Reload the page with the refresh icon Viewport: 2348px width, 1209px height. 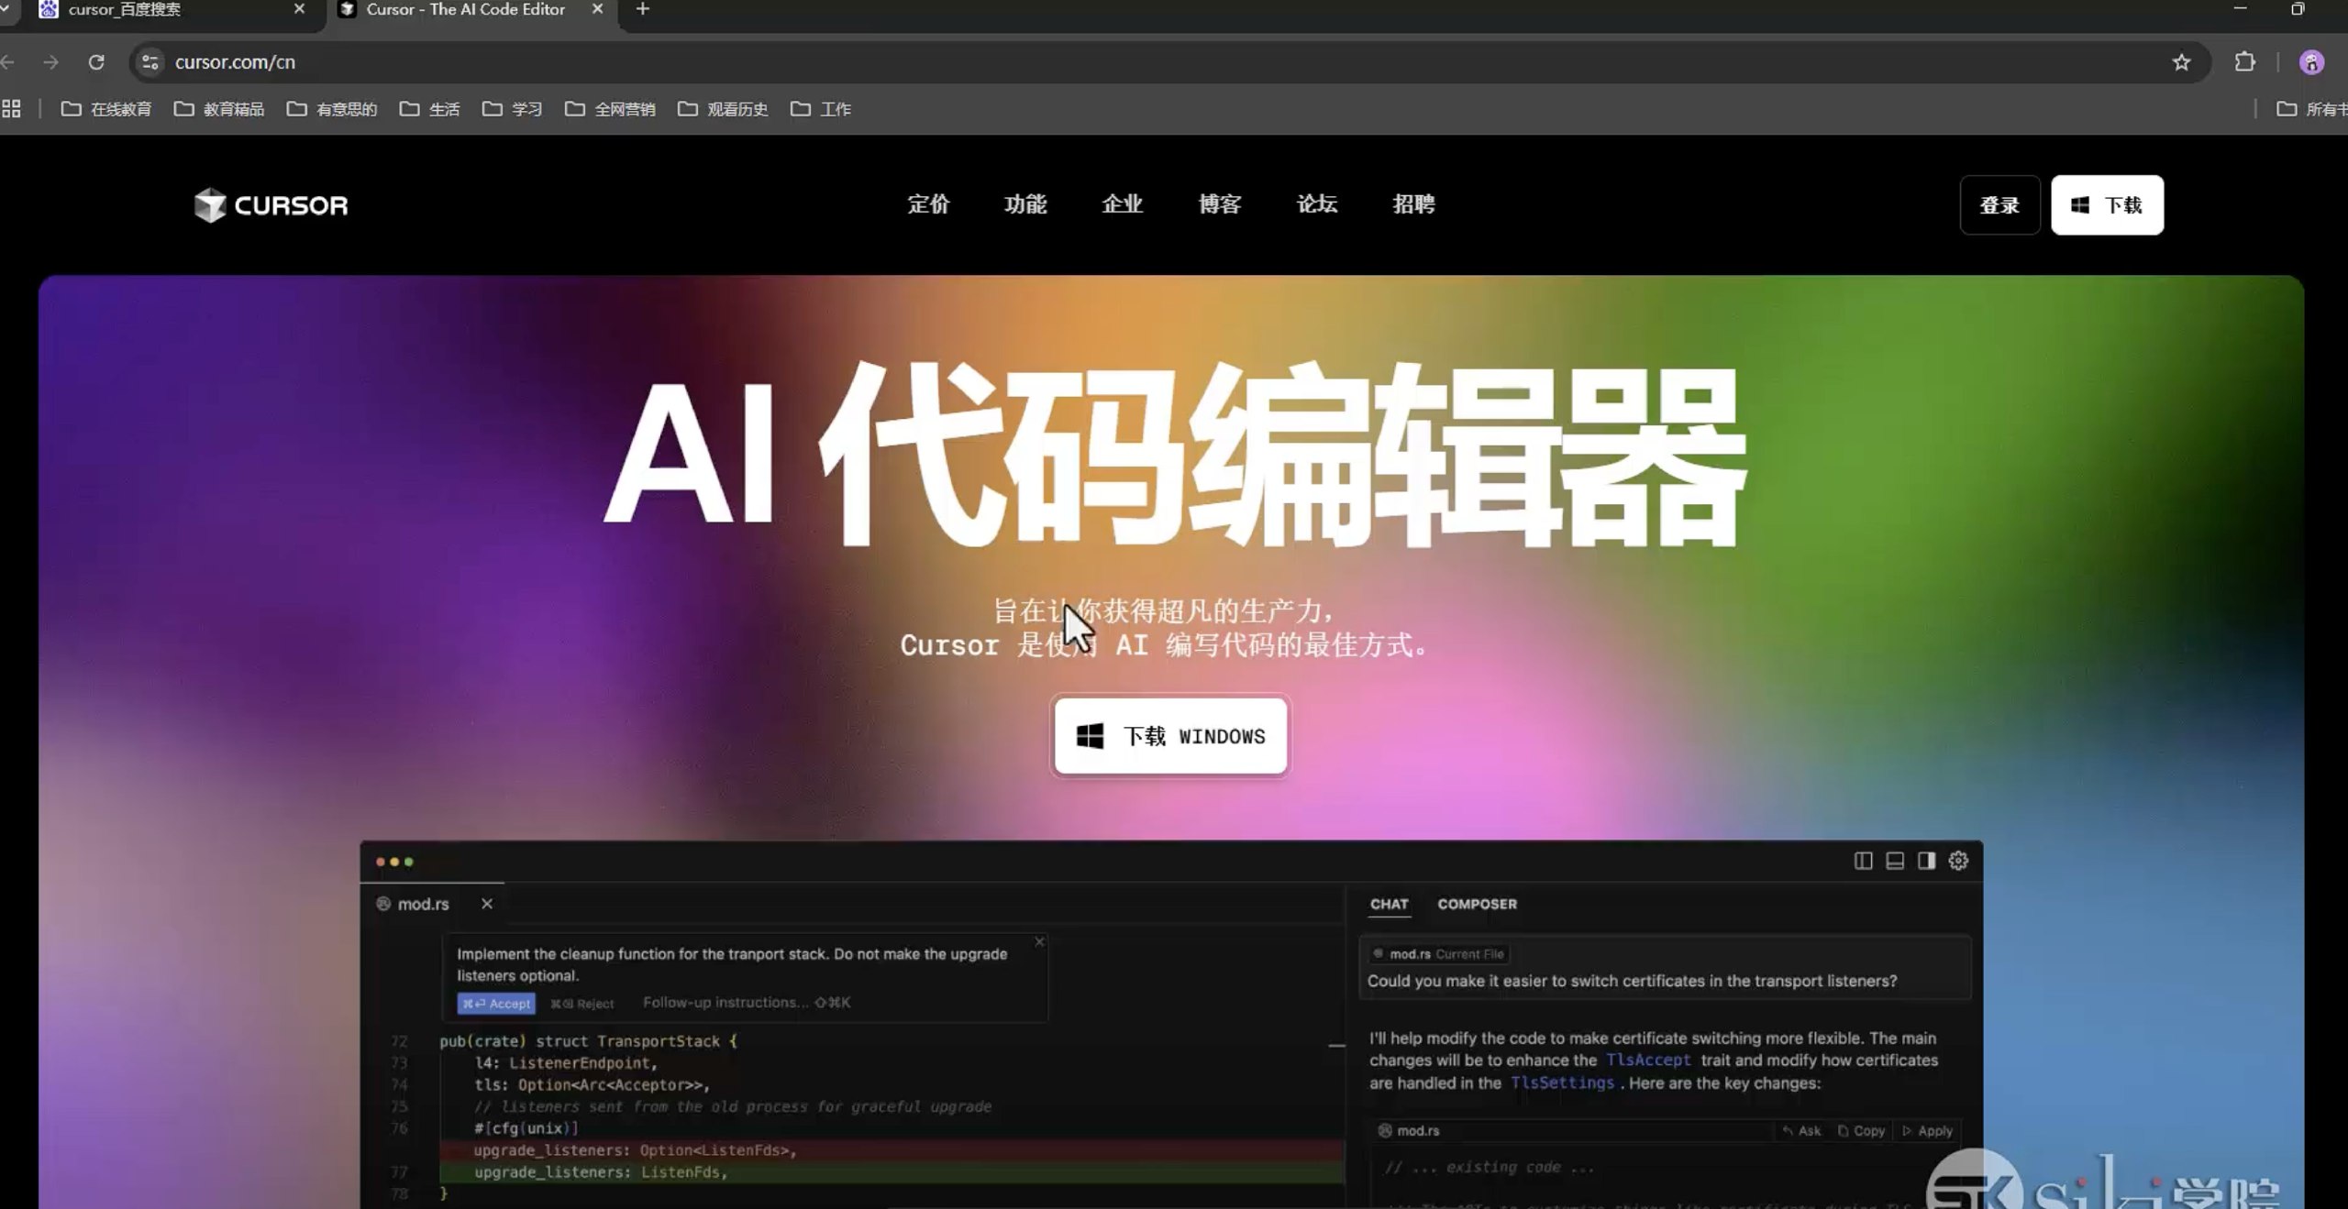[x=96, y=61]
